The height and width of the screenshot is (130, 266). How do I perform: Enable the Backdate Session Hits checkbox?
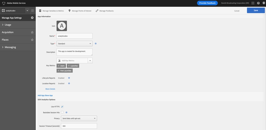point(62,112)
